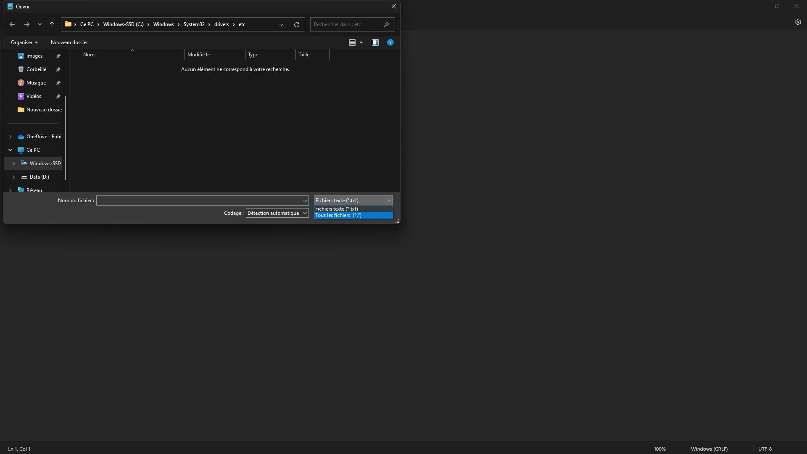This screenshot has height=454, width=807.
Task: Open the help question mark
Action: [390, 42]
